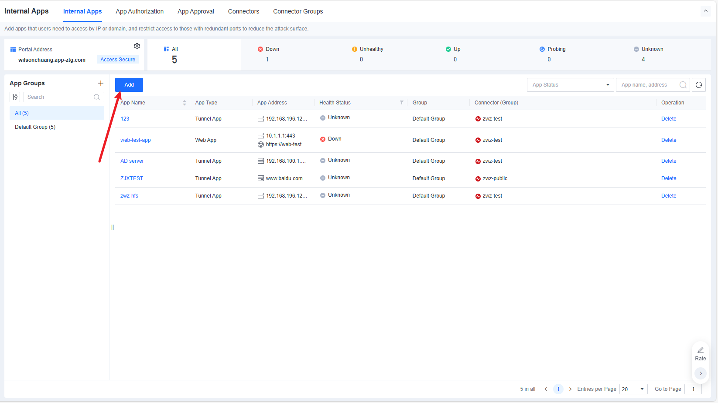Collapse the header with the top chevron
Viewport: 718px width, 403px height.
(x=706, y=11)
